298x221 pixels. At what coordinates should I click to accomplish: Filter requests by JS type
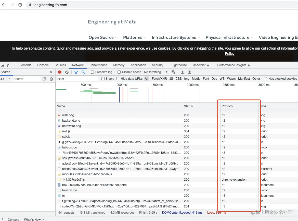(x=171, y=79)
